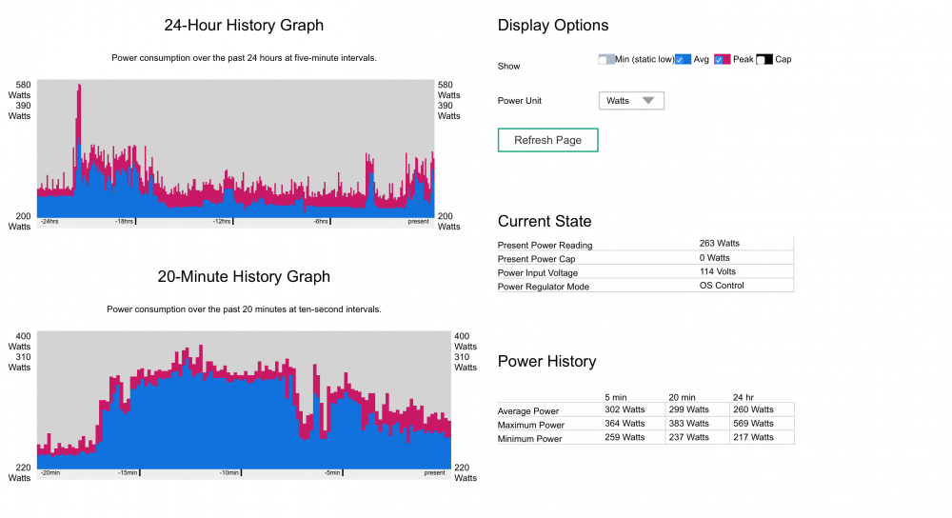952x518 pixels.
Task: Select the -18hrs marker on 24-hour graph
Action: (124, 222)
